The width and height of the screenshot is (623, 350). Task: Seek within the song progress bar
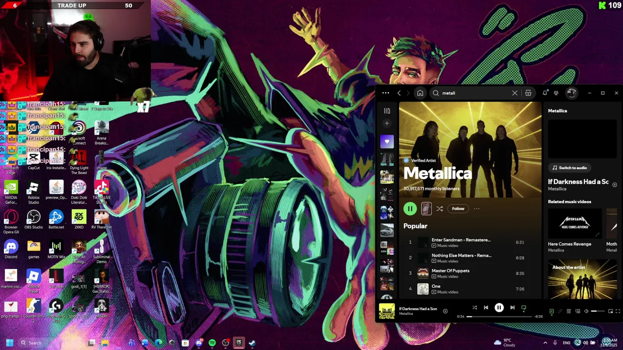[500, 316]
